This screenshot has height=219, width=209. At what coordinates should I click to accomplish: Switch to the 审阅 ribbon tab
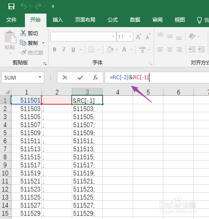click(x=157, y=20)
